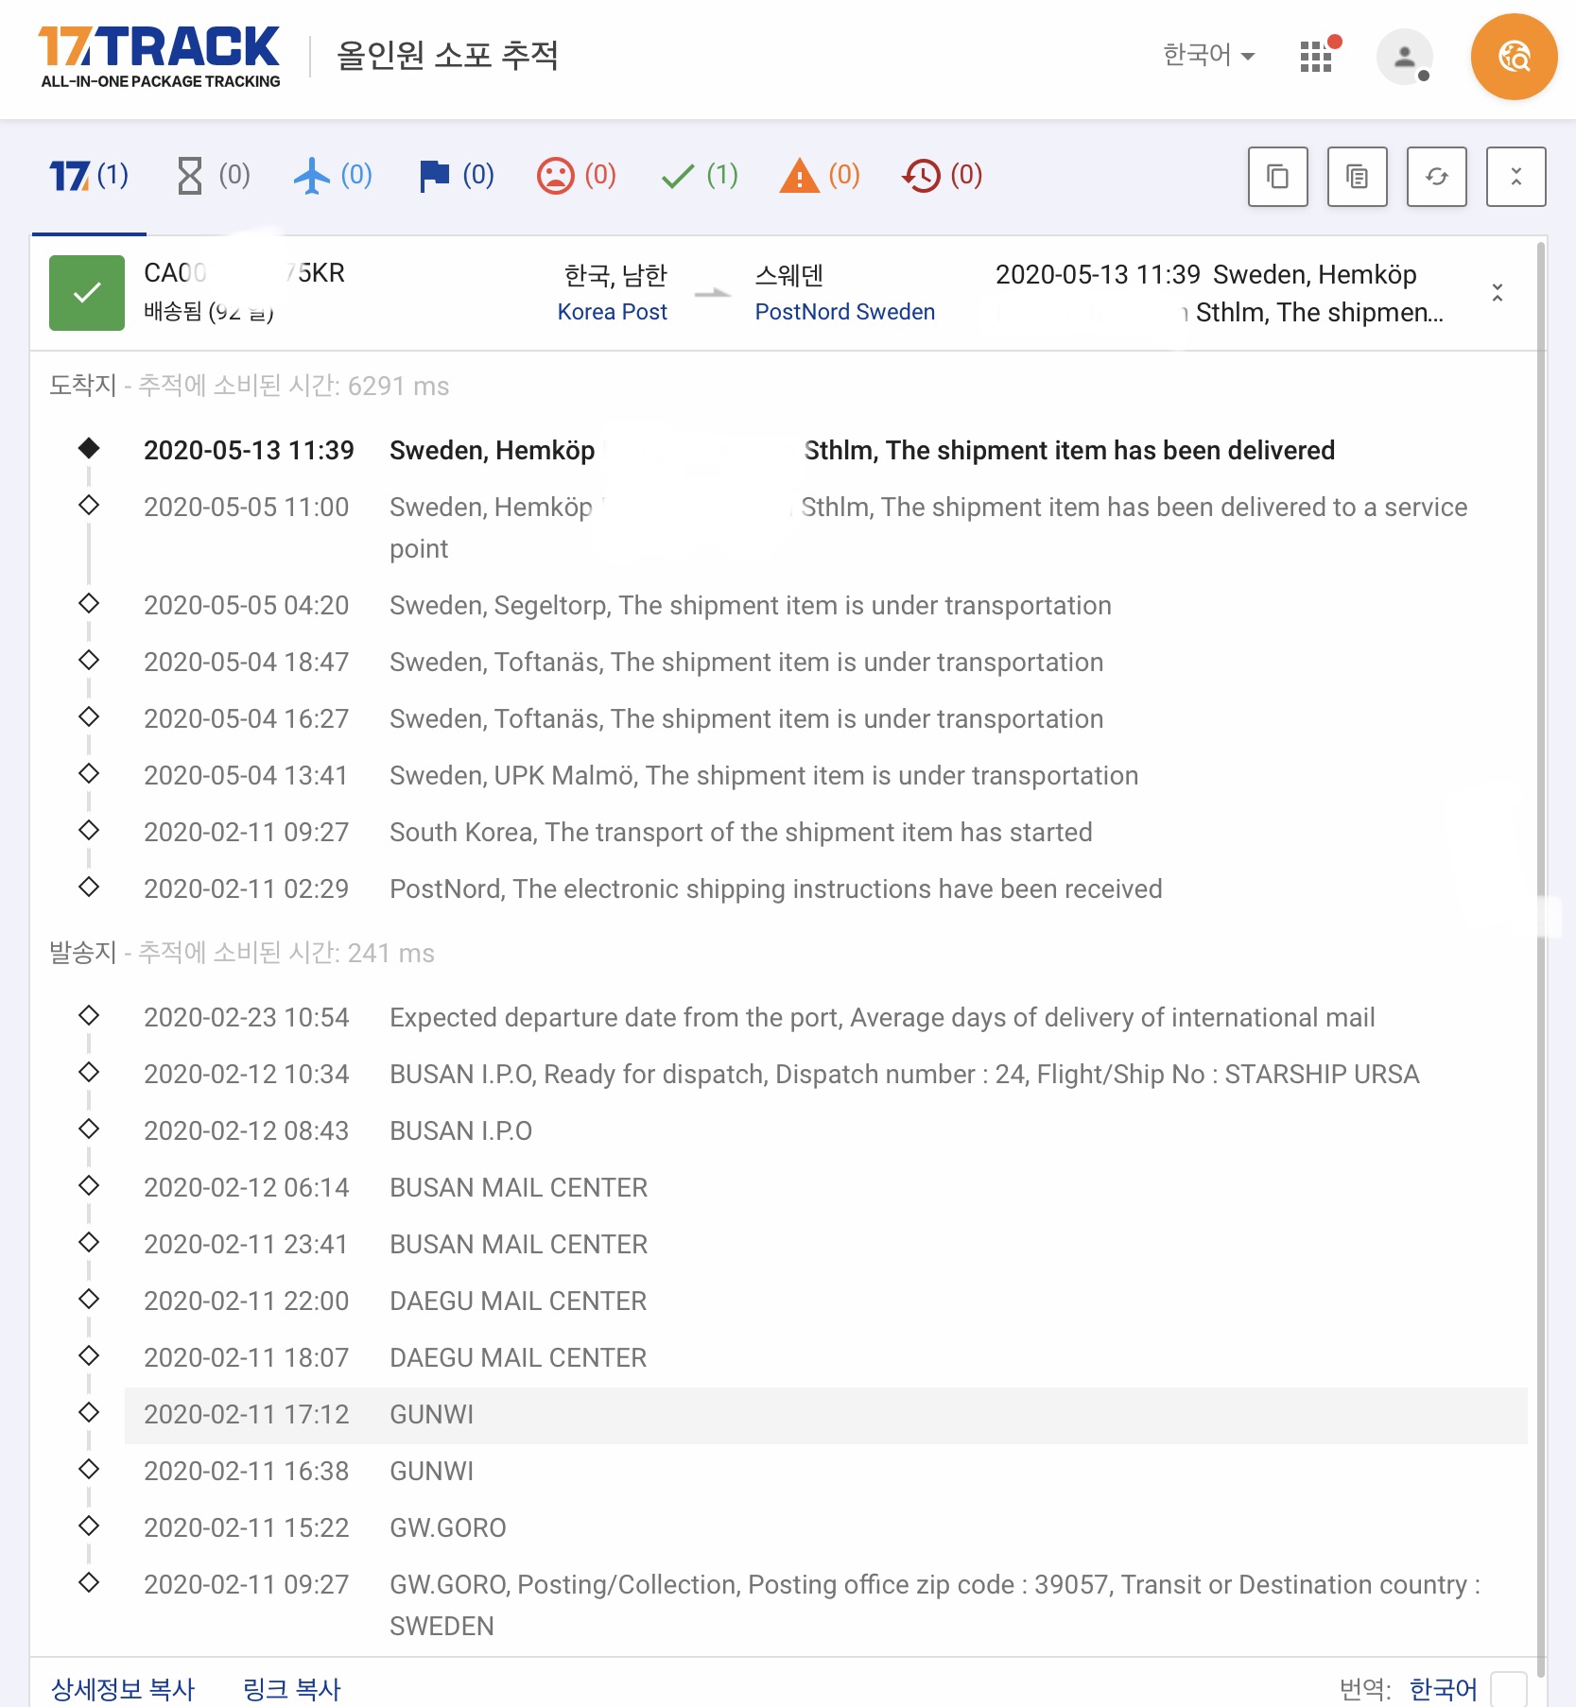Click the GUNWI 16:38 event
Viewport: 1576px width, 1707px height.
(431, 1472)
